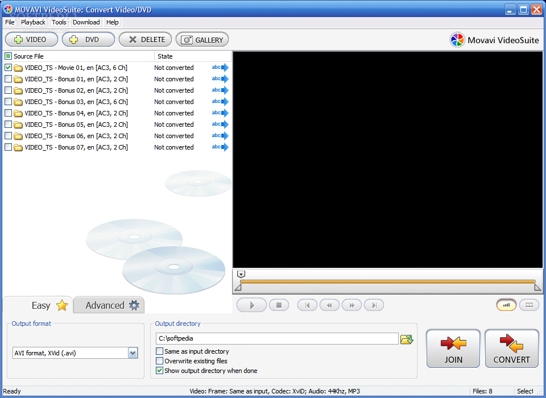Toggle select-all checkbox in Source File header
Viewport: 546px width, 398px height.
click(9, 56)
